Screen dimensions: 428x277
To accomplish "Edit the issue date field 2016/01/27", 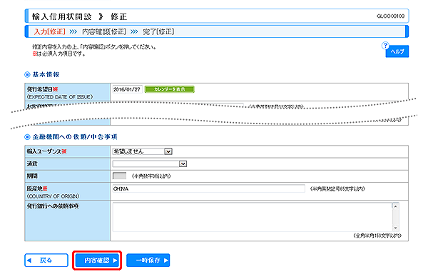I will tap(127, 89).
